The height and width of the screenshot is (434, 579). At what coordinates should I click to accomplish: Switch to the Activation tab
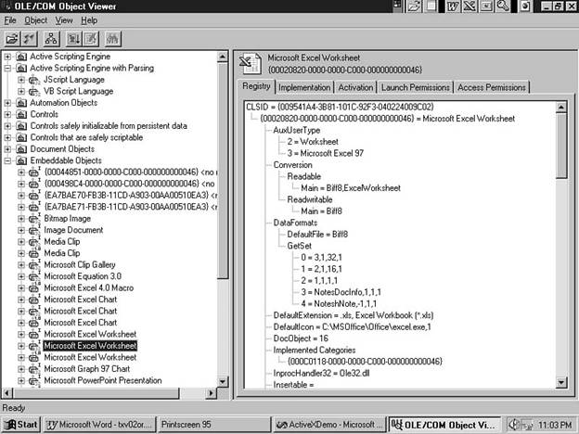[354, 87]
